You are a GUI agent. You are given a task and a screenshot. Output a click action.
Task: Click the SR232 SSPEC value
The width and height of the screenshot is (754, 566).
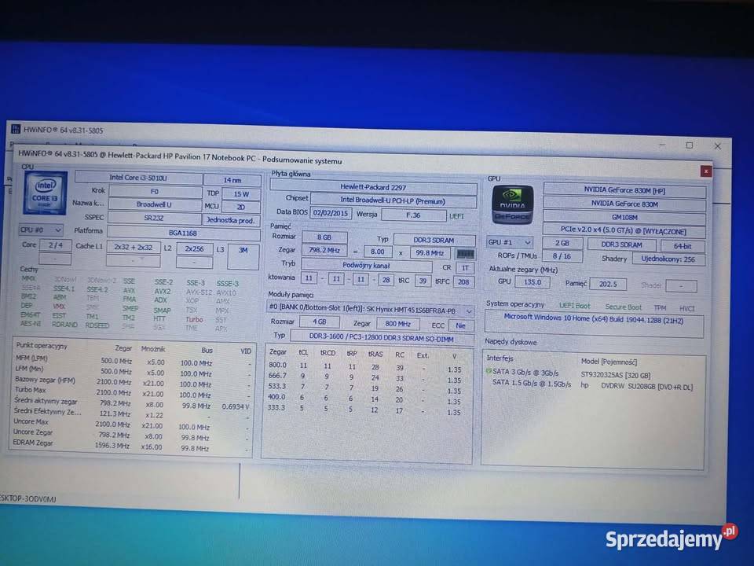pos(154,218)
